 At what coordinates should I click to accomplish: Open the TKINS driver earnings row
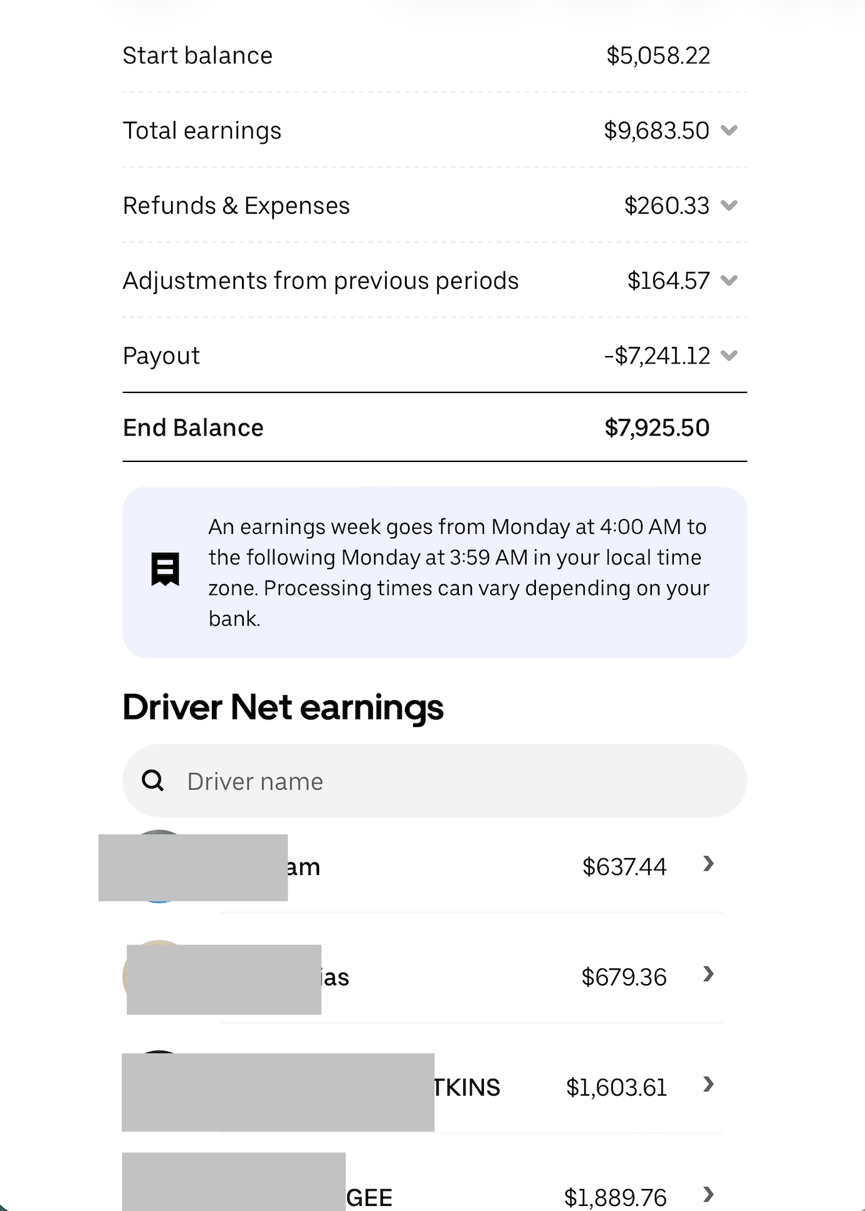(467, 1088)
